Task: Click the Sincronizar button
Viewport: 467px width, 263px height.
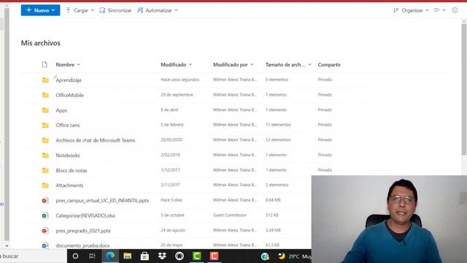Action: point(115,10)
